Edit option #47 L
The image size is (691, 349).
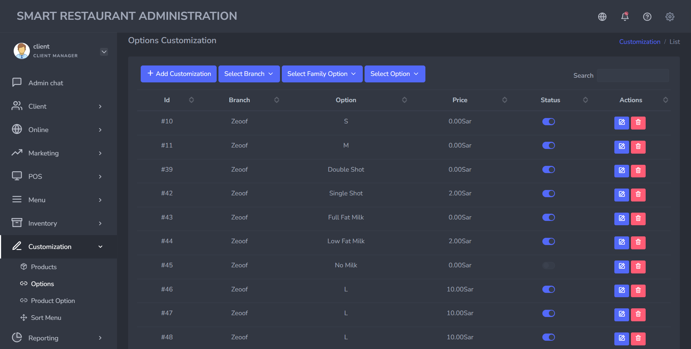point(622,314)
